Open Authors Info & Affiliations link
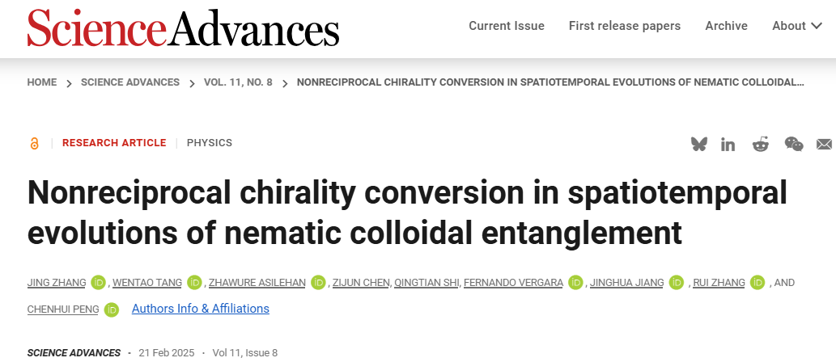Screen dimensions: 836x362 click(x=201, y=309)
